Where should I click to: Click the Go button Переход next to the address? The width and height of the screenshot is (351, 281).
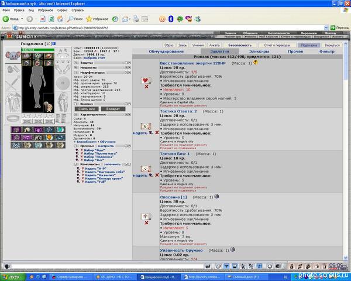339,28
